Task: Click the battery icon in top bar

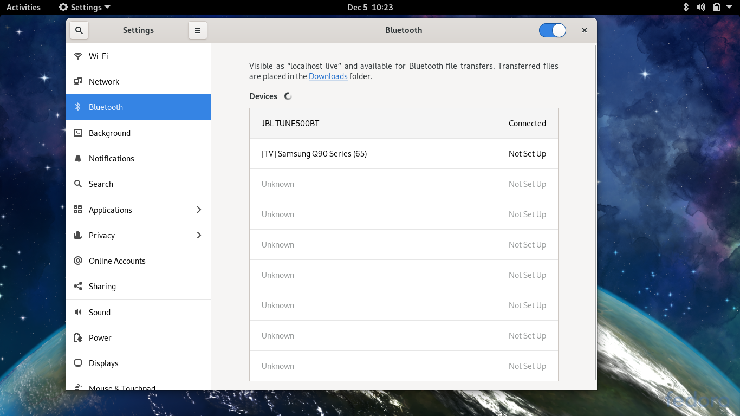Action: tap(717, 7)
